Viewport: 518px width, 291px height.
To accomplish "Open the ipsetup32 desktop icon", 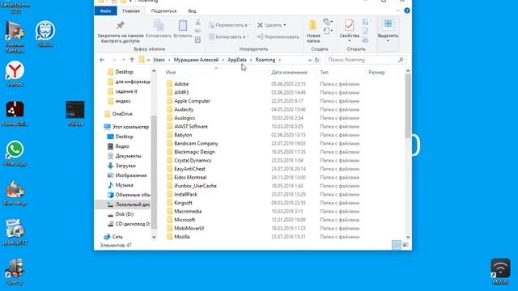I will pos(15,233).
